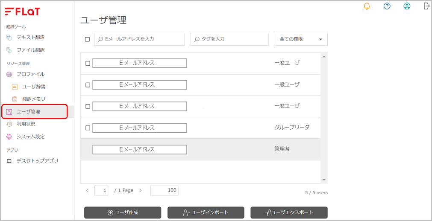Click the システム設定 gear icon
The width and height of the screenshot is (432, 221).
point(9,137)
